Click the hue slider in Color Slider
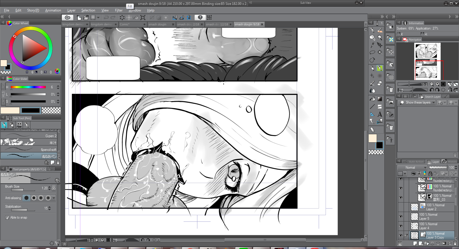Screen dimensions: 459x249 28,87
